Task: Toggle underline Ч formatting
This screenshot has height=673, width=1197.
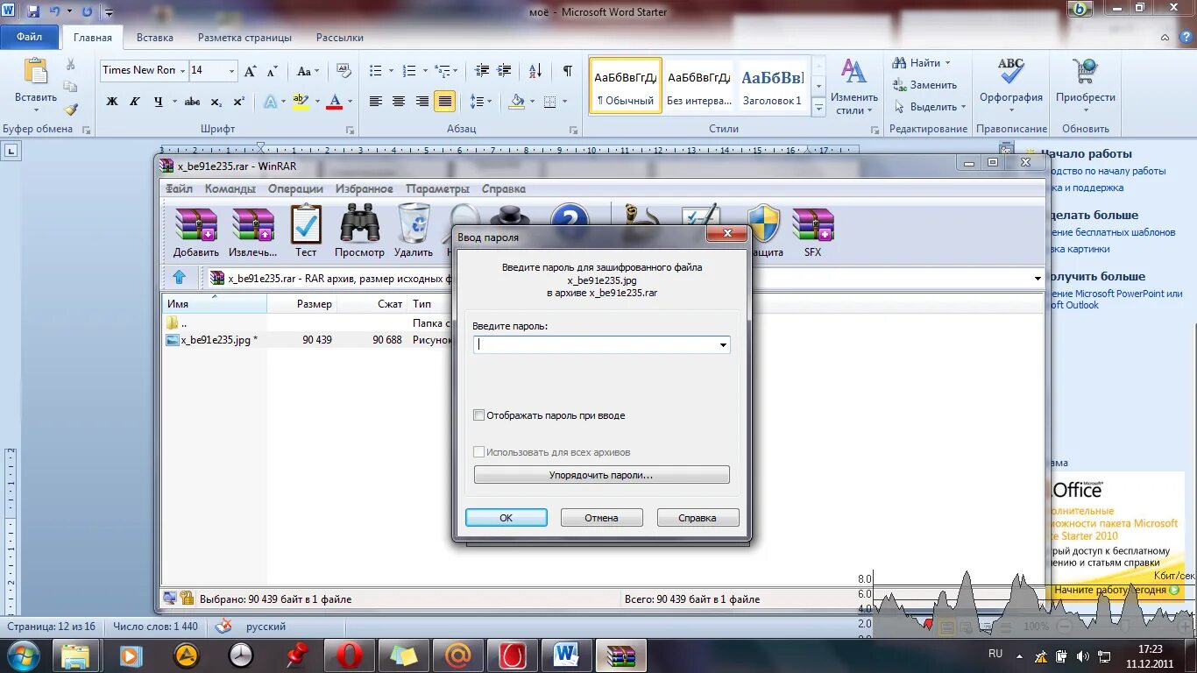Action: (x=159, y=102)
